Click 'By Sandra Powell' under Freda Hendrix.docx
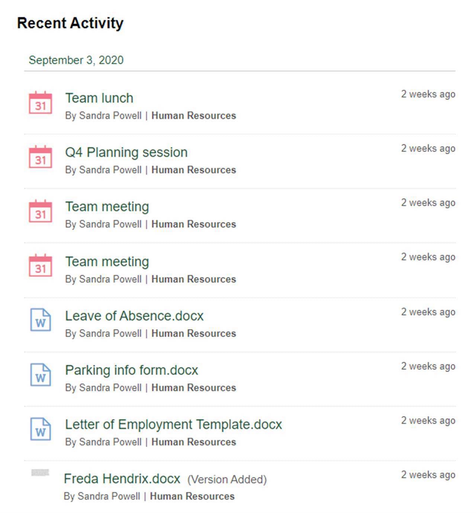The height and width of the screenshot is (513, 476). click(x=102, y=496)
